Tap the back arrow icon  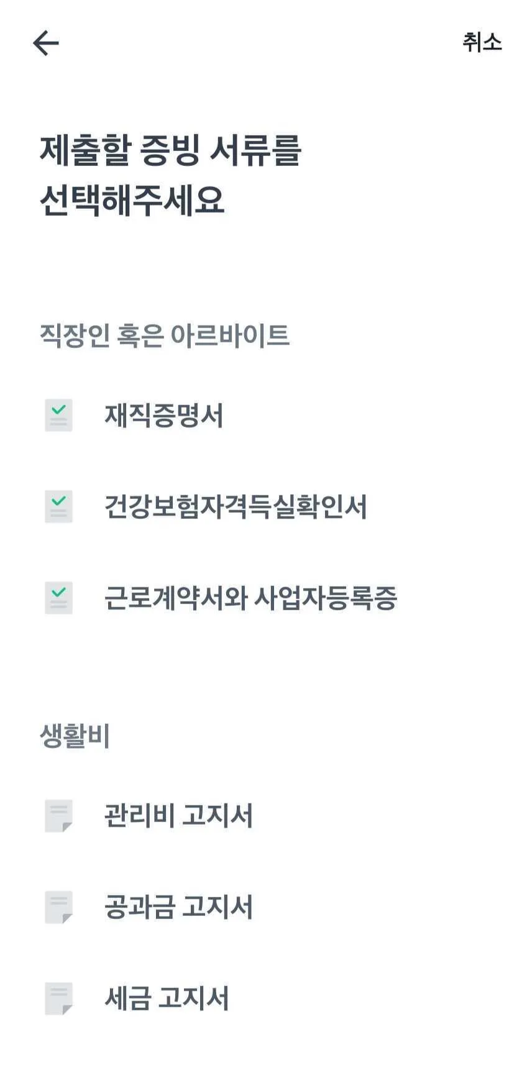(x=45, y=43)
